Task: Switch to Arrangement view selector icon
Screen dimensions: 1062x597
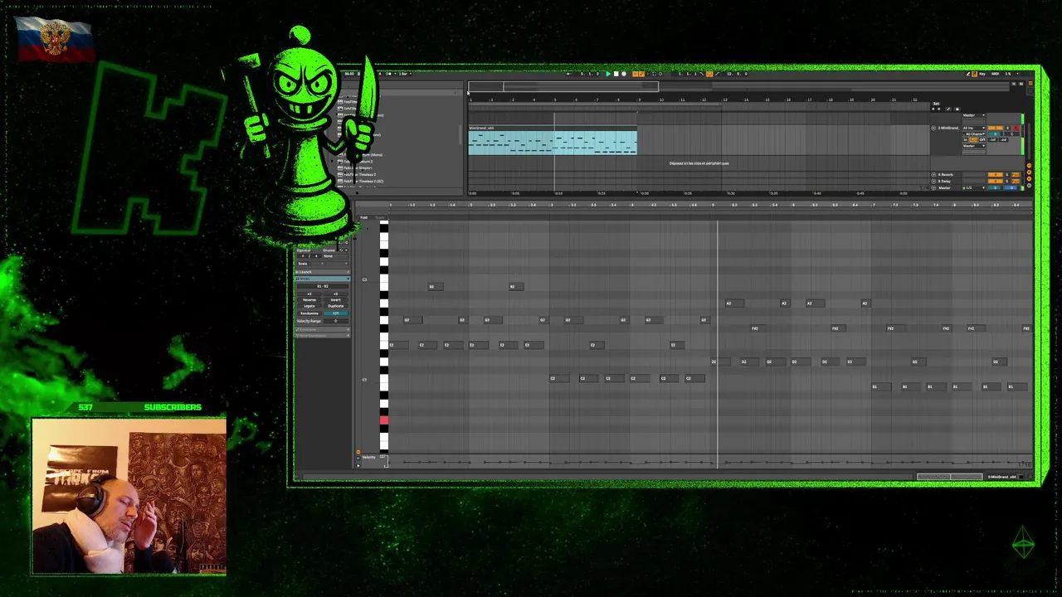Action: click(x=1030, y=83)
